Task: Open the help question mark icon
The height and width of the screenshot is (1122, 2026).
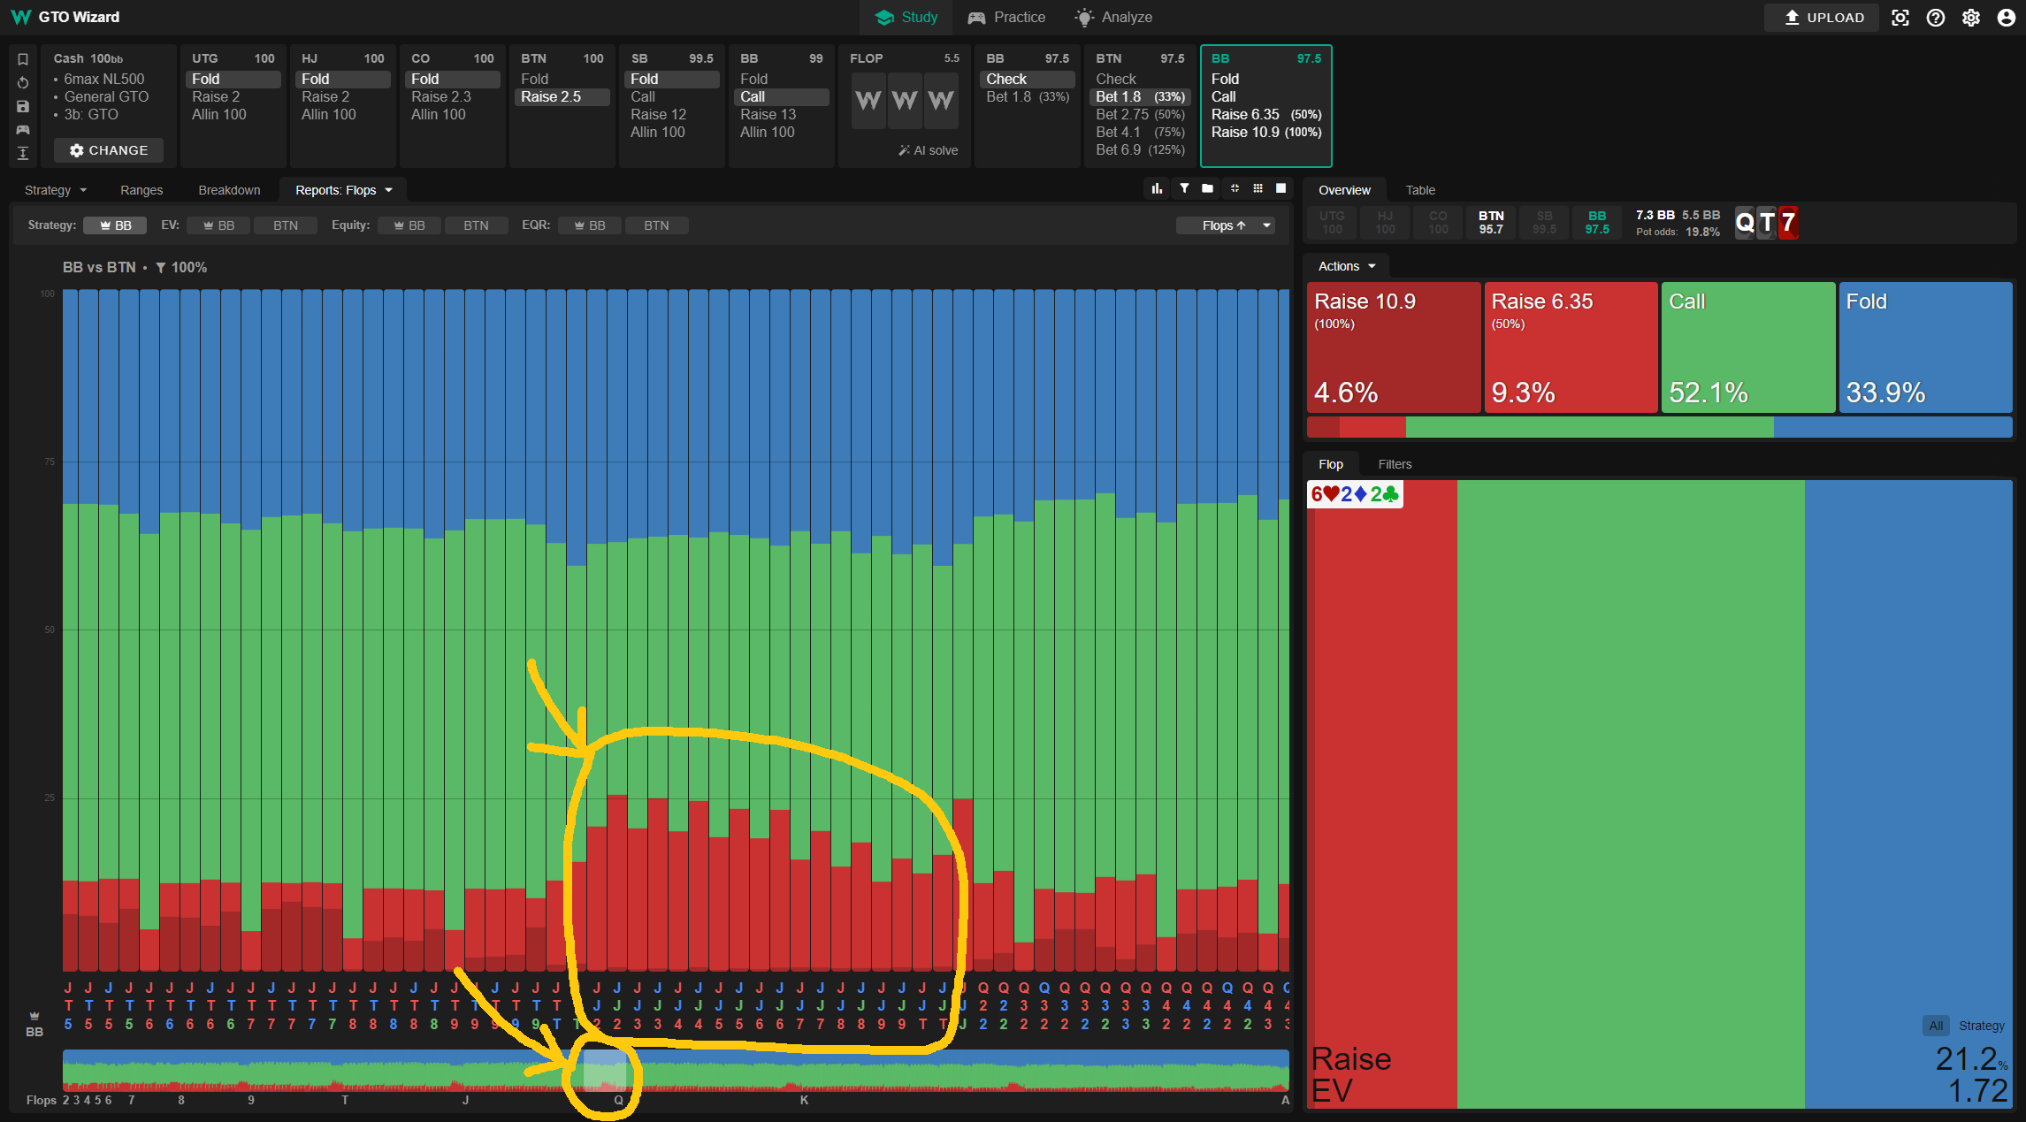Action: pyautogui.click(x=1936, y=18)
